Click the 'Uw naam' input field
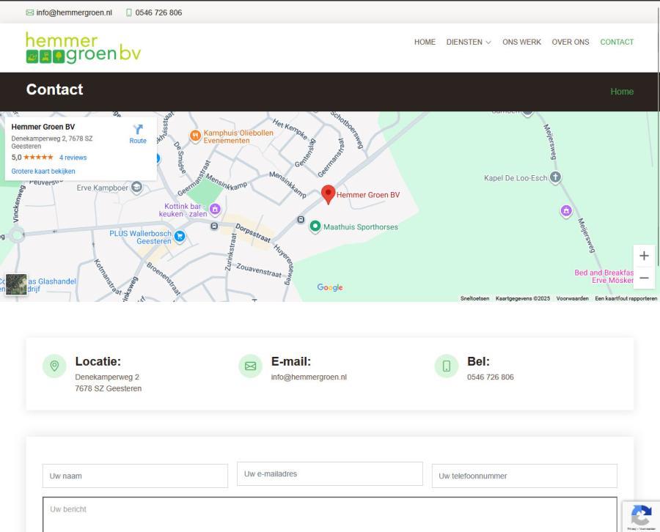 tap(133, 476)
